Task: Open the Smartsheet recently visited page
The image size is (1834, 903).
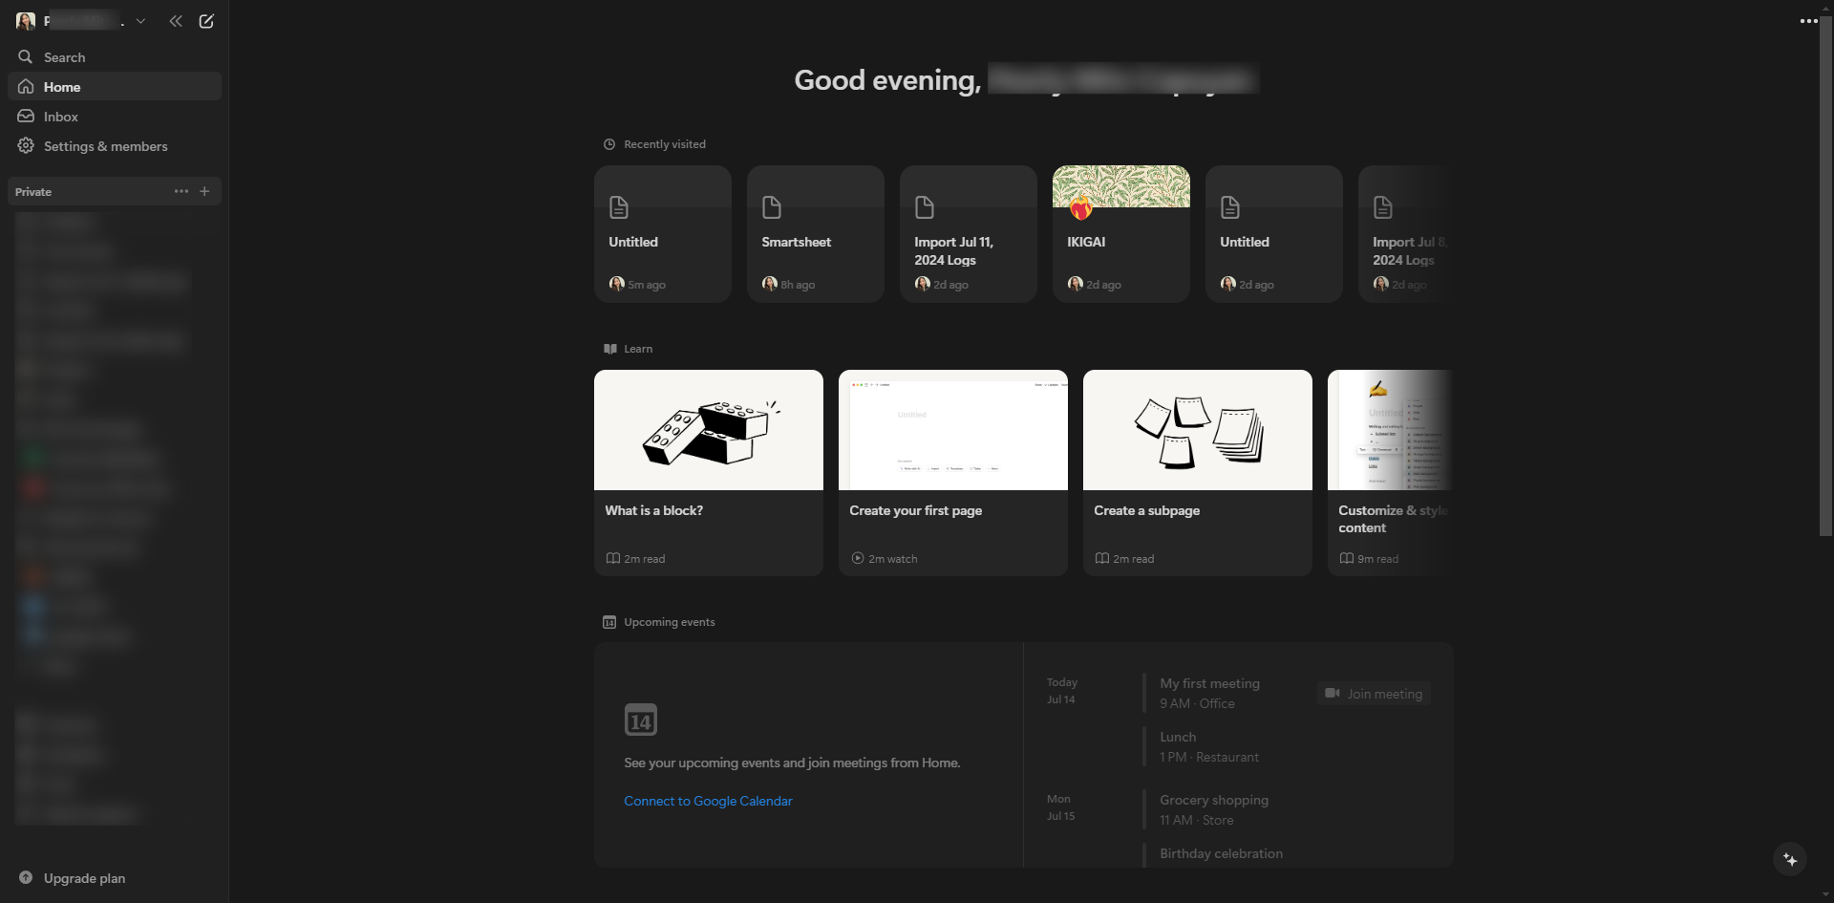Action: click(x=816, y=234)
